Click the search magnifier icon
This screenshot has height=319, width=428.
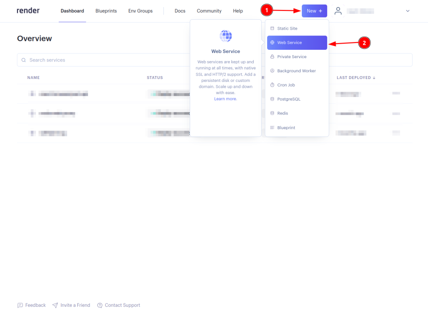coord(24,60)
